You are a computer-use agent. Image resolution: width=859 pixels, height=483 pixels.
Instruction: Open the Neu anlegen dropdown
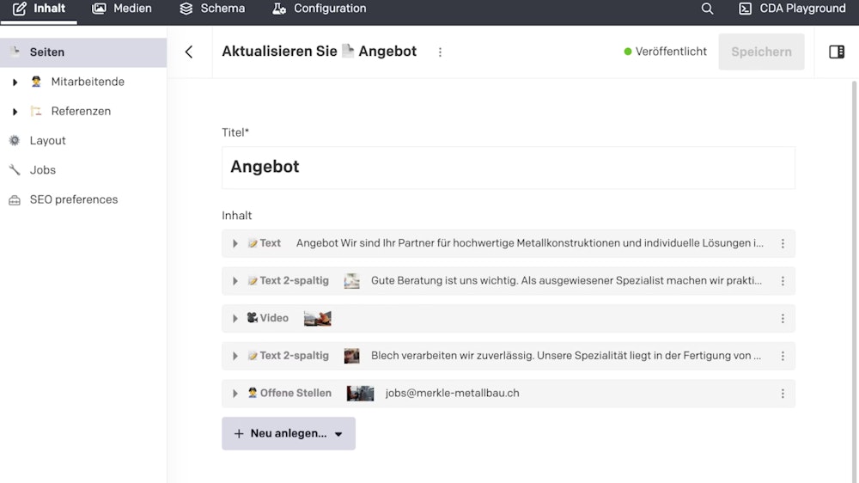point(289,434)
